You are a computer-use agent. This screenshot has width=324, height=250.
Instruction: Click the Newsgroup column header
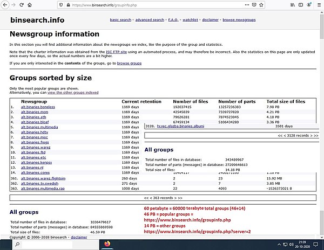34,102
